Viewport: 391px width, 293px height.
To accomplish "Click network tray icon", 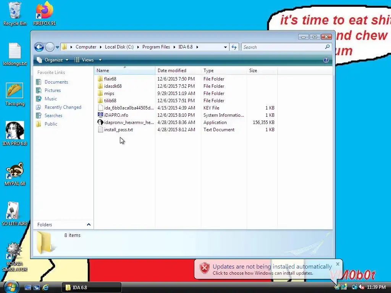I will [x=354, y=287].
